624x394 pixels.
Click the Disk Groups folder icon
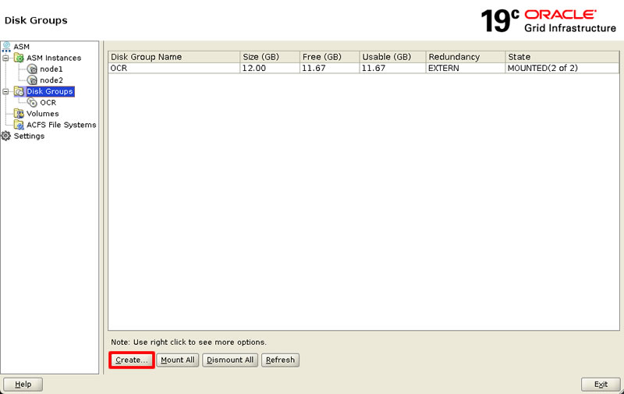(19, 91)
